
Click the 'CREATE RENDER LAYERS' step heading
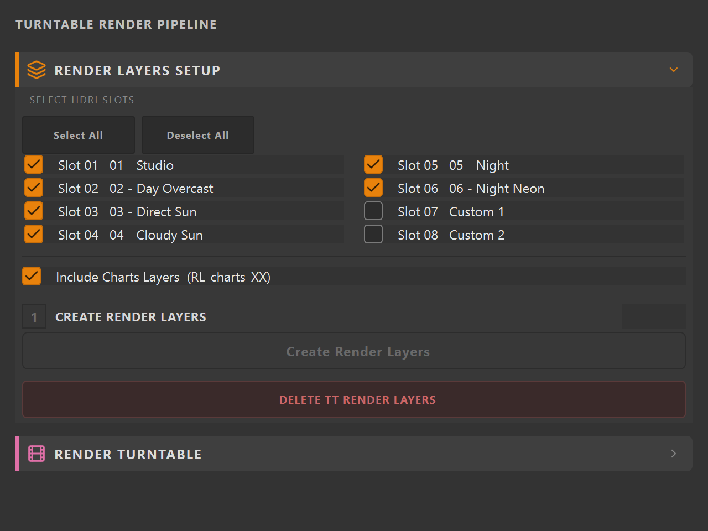click(131, 317)
